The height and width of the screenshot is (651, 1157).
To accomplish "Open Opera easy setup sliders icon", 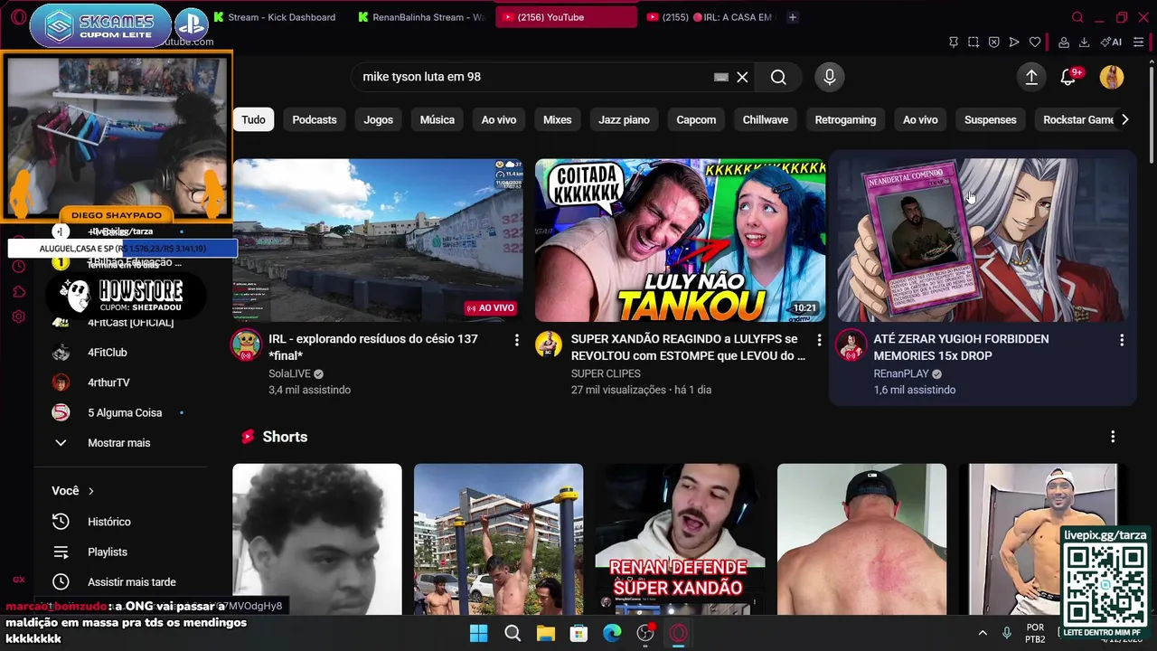I will pos(1139,42).
